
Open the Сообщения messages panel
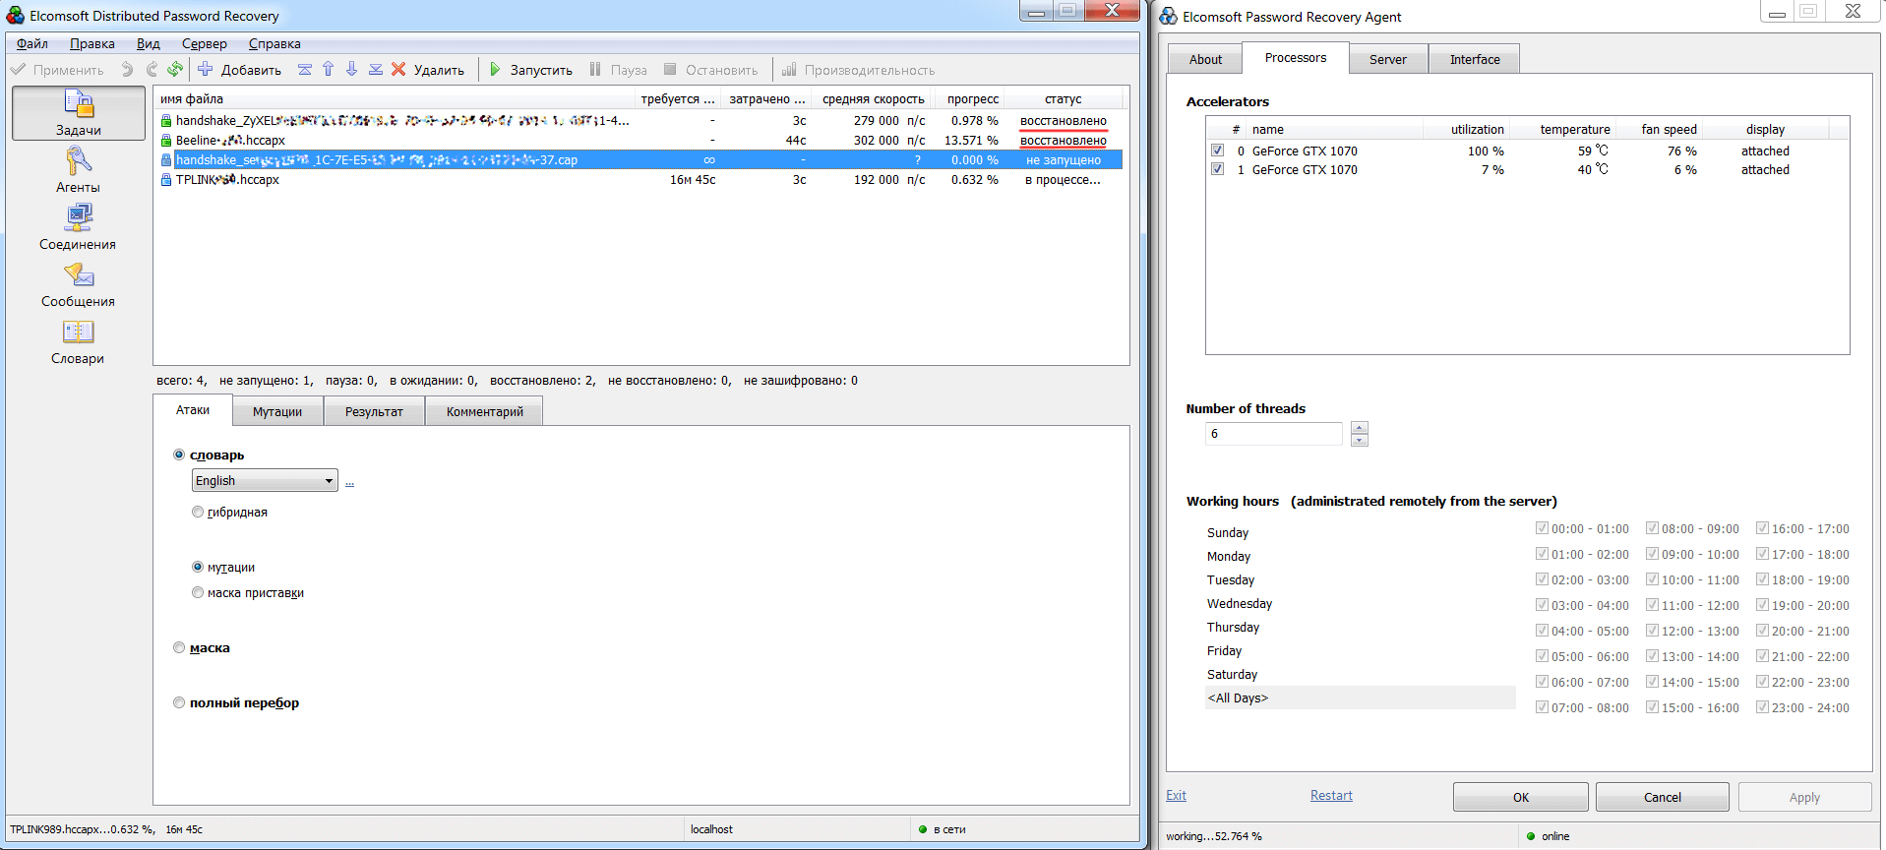point(78,284)
